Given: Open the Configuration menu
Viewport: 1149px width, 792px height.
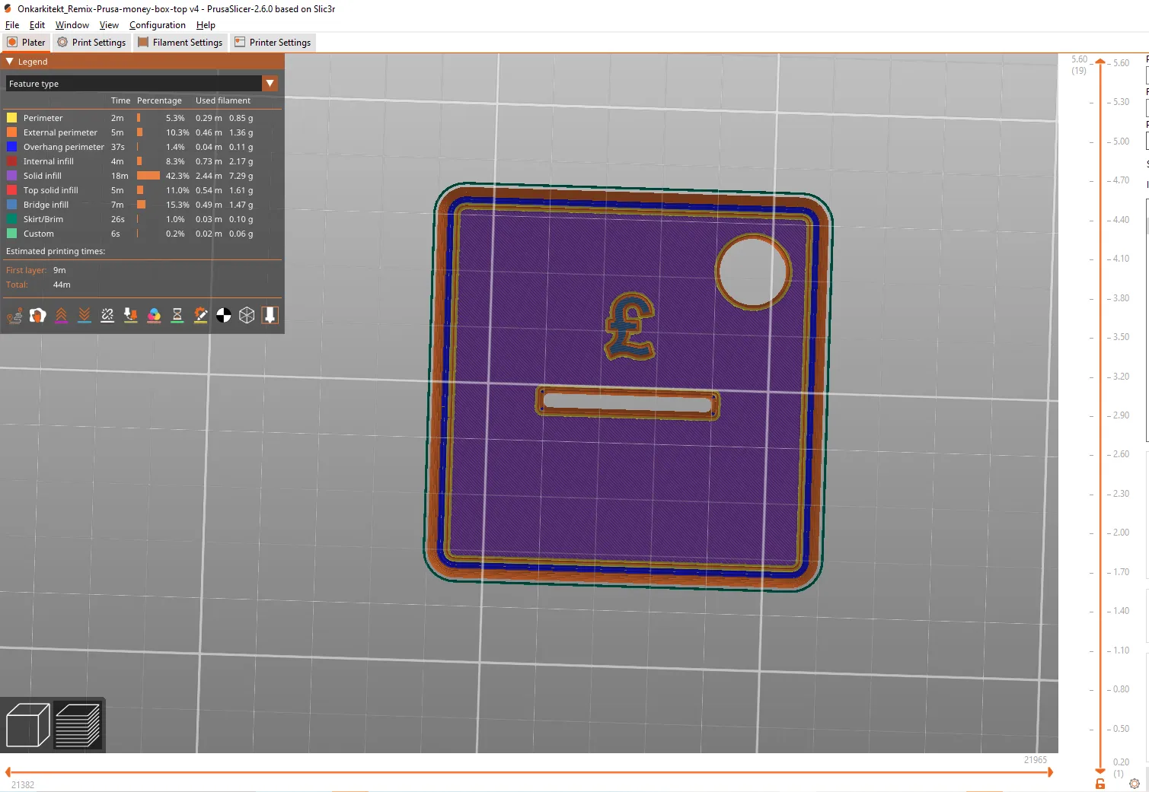Looking at the screenshot, I should point(157,25).
